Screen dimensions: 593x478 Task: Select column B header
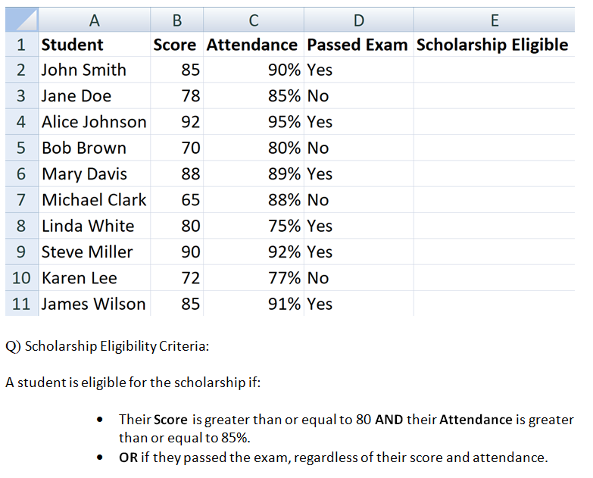[176, 20]
